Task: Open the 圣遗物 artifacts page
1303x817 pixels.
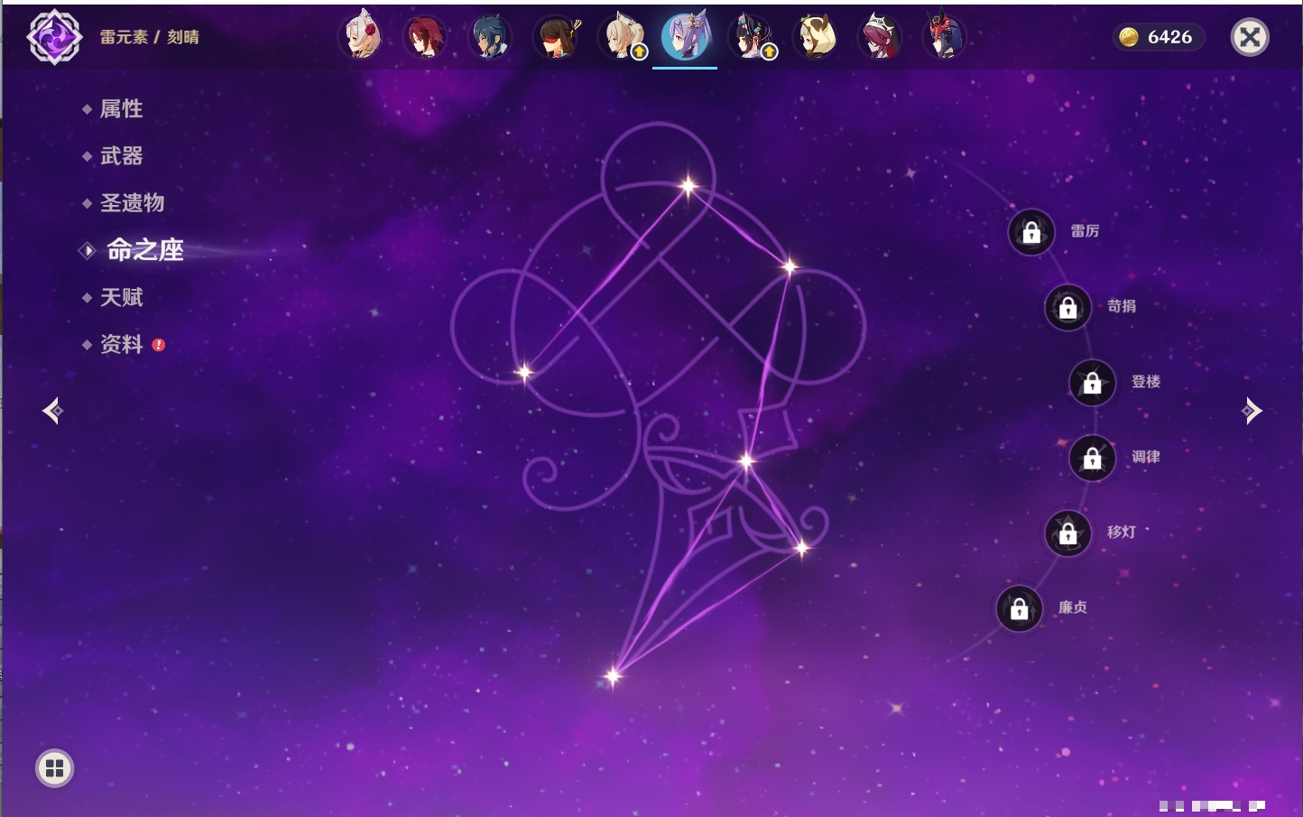Action: pos(132,203)
